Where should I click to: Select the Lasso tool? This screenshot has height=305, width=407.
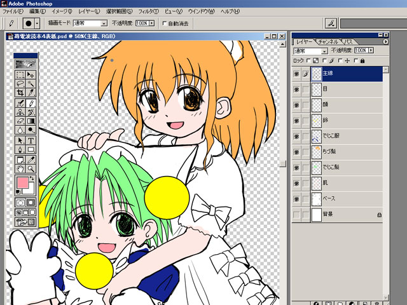click(x=20, y=83)
